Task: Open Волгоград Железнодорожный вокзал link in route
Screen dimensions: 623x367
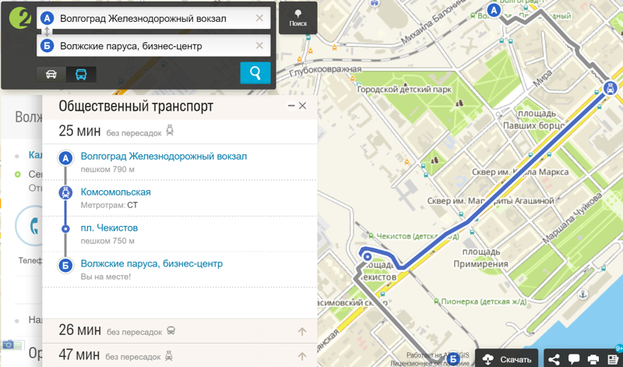Action: [x=164, y=157]
